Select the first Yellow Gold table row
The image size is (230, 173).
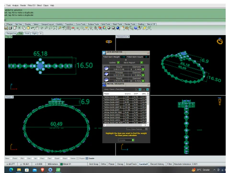click(125, 97)
